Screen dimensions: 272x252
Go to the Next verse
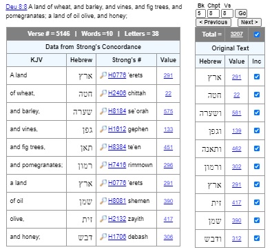(x=249, y=22)
